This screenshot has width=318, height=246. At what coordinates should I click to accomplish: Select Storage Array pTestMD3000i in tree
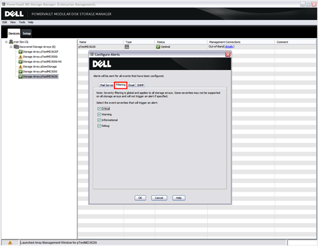pyautogui.click(x=40, y=57)
